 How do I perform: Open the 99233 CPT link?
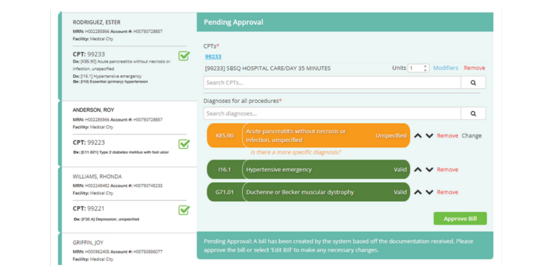click(x=213, y=57)
